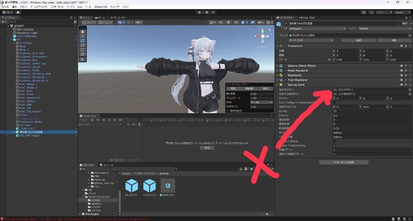
Task: Open the Layer dropdown showing Default
Action: [x=385, y=29]
